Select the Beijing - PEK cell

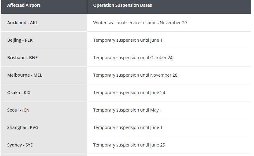click(44, 40)
